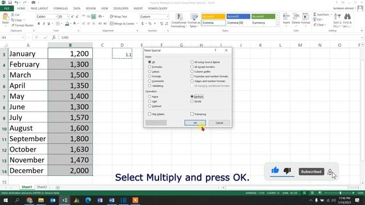
Task: Click the Format Painter brush icon
Action: coord(13,25)
